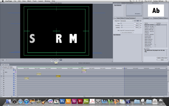The image size is (169, 106).
Task: Open the Layout menu
Action: [40, 1]
